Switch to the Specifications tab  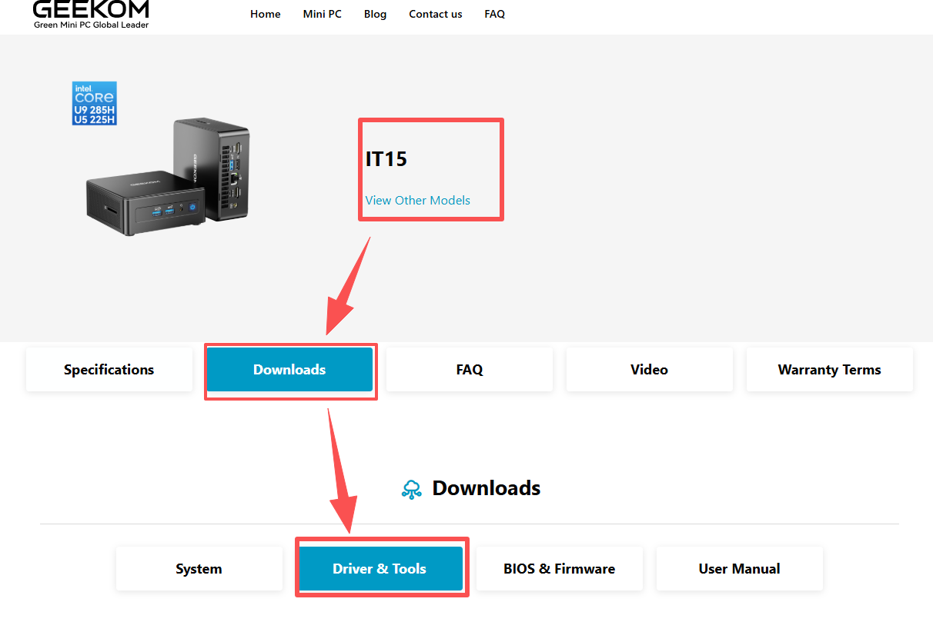click(109, 370)
